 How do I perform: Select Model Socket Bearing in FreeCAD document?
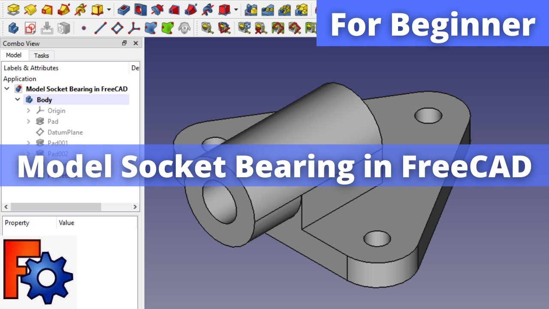[x=77, y=89]
